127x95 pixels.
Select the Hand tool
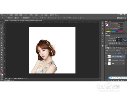coord(2,68)
